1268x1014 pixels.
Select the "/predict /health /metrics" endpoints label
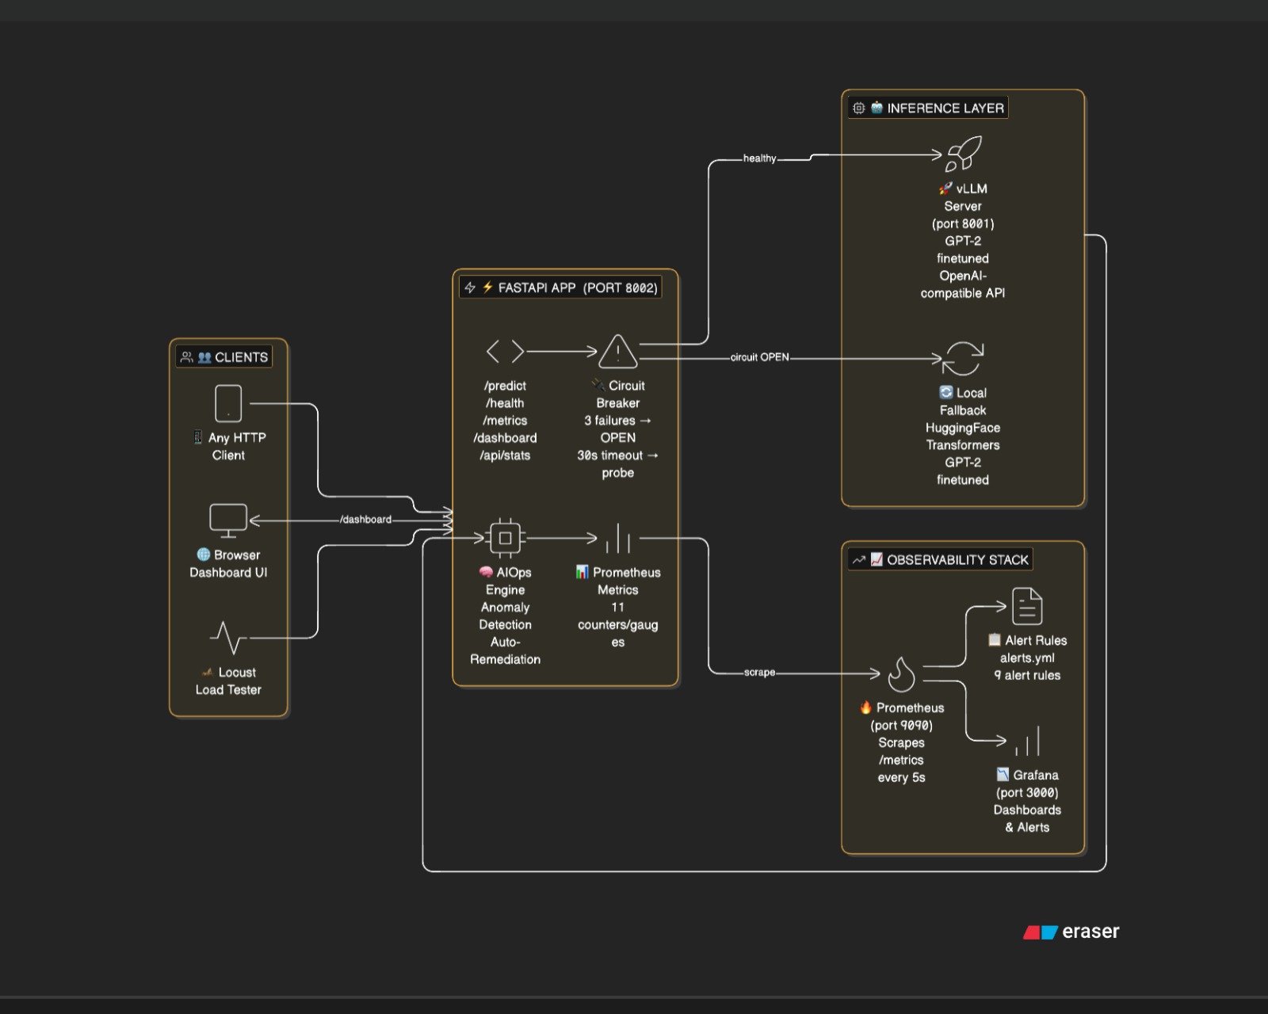[505, 421]
